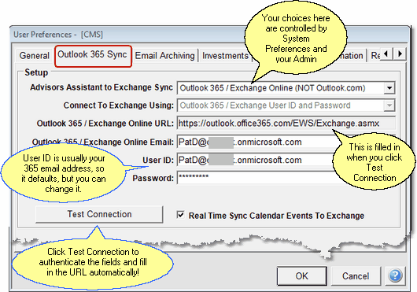The image size is (417, 292).
Task: Toggle Real Time Sync Calendar Events checkbox
Action: pyautogui.click(x=181, y=215)
